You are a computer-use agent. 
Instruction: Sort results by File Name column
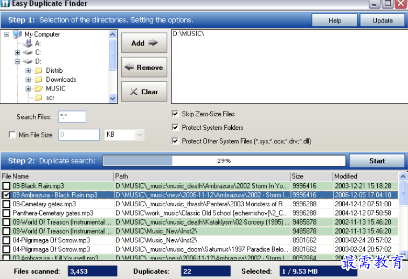tap(57, 176)
